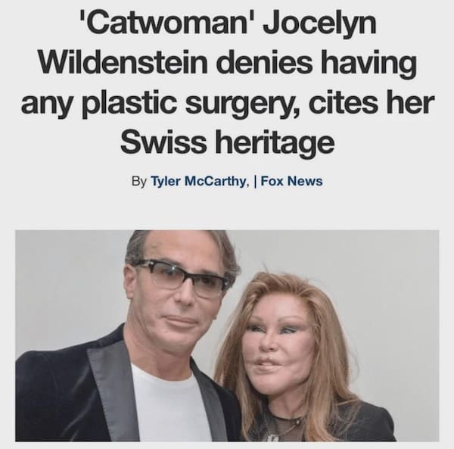This screenshot has width=454, height=449.
Task: Open the Tyler McCarthy author link
Action: pyautogui.click(x=200, y=181)
